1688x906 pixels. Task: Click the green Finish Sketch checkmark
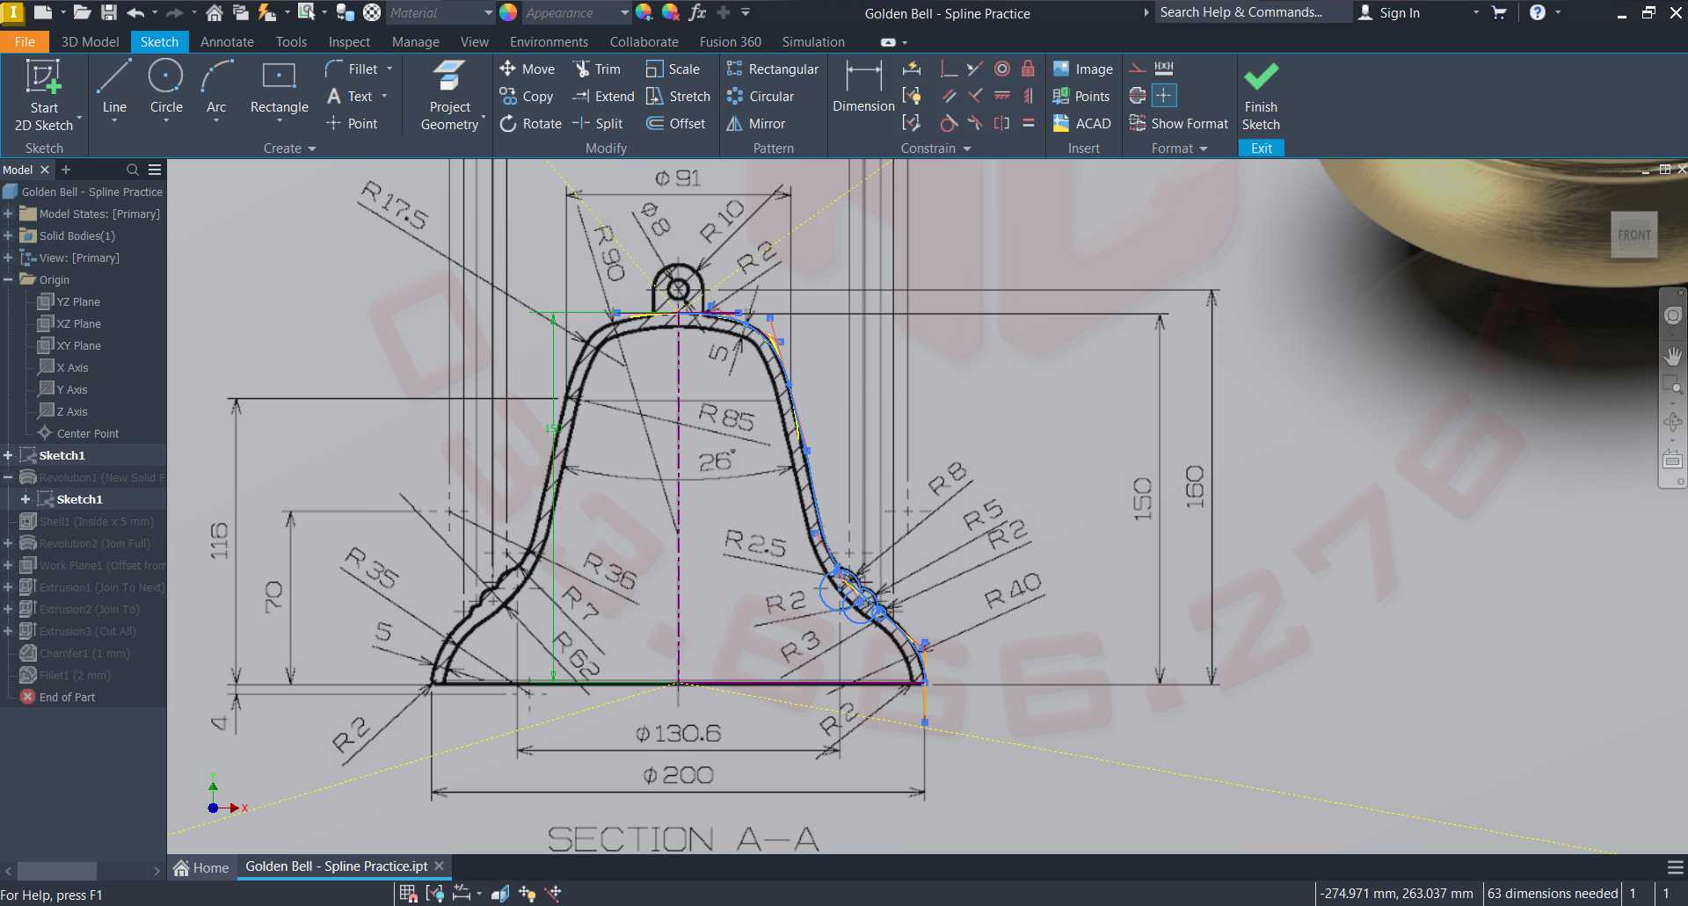click(x=1261, y=77)
